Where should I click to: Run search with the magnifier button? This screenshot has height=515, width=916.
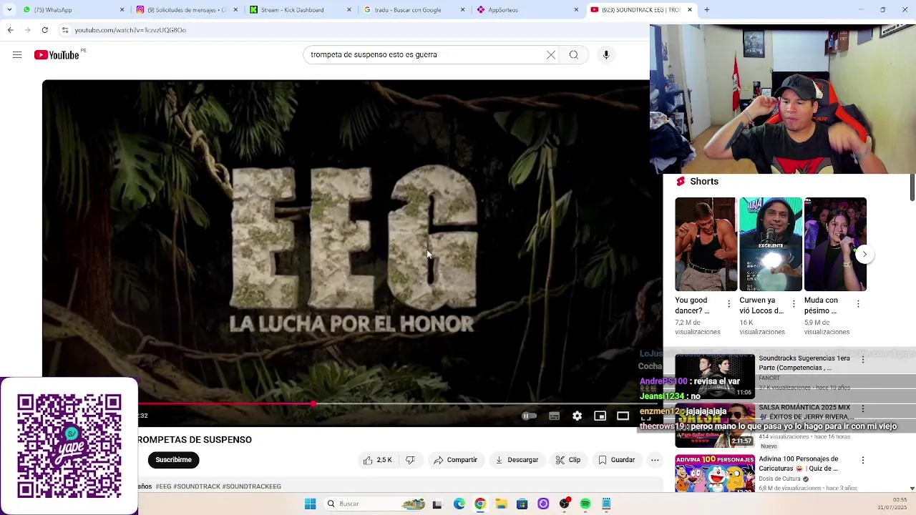574,55
